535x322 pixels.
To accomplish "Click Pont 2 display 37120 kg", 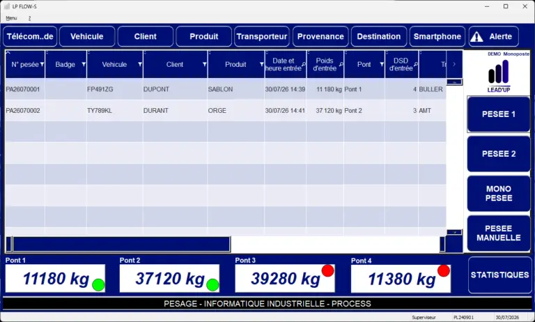I will click(x=169, y=279).
